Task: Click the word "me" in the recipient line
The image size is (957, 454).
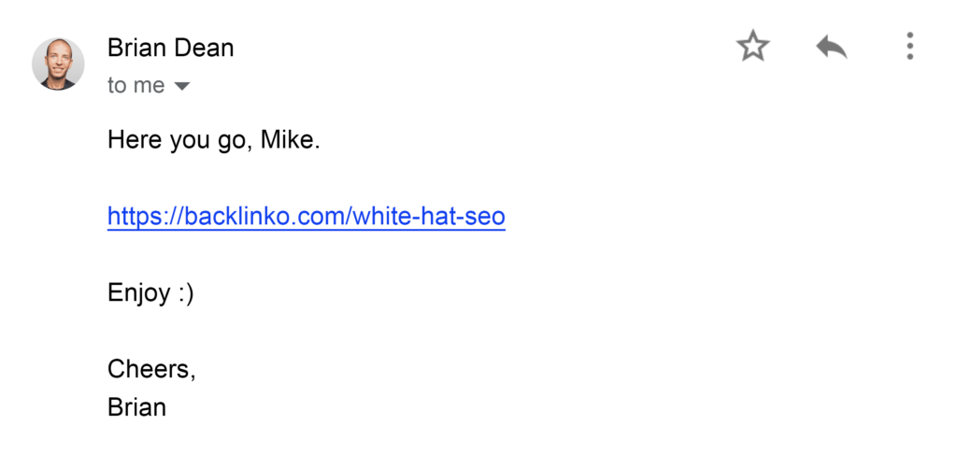Action: 150,86
